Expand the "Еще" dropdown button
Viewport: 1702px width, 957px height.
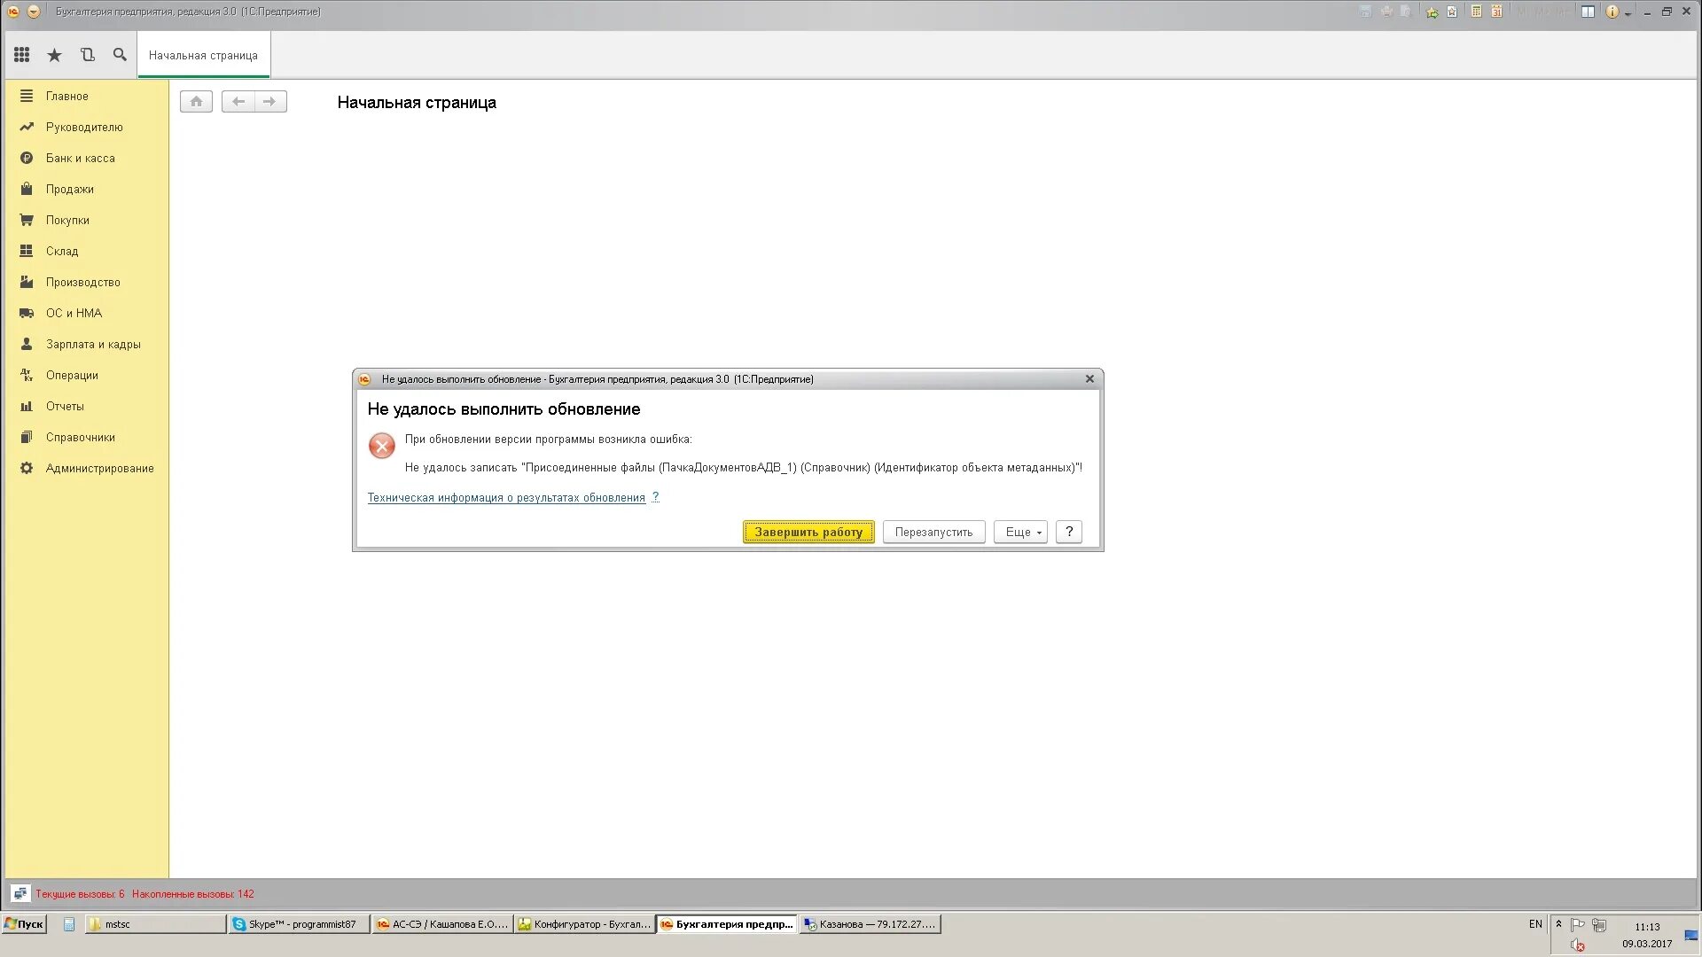(x=1021, y=533)
